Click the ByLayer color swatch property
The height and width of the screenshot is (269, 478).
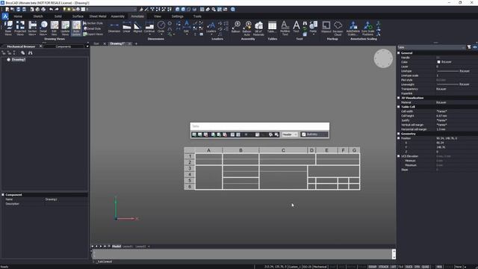[438, 62]
